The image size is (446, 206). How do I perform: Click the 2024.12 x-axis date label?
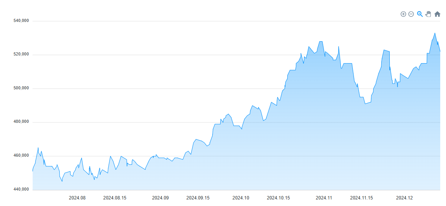[404, 198]
